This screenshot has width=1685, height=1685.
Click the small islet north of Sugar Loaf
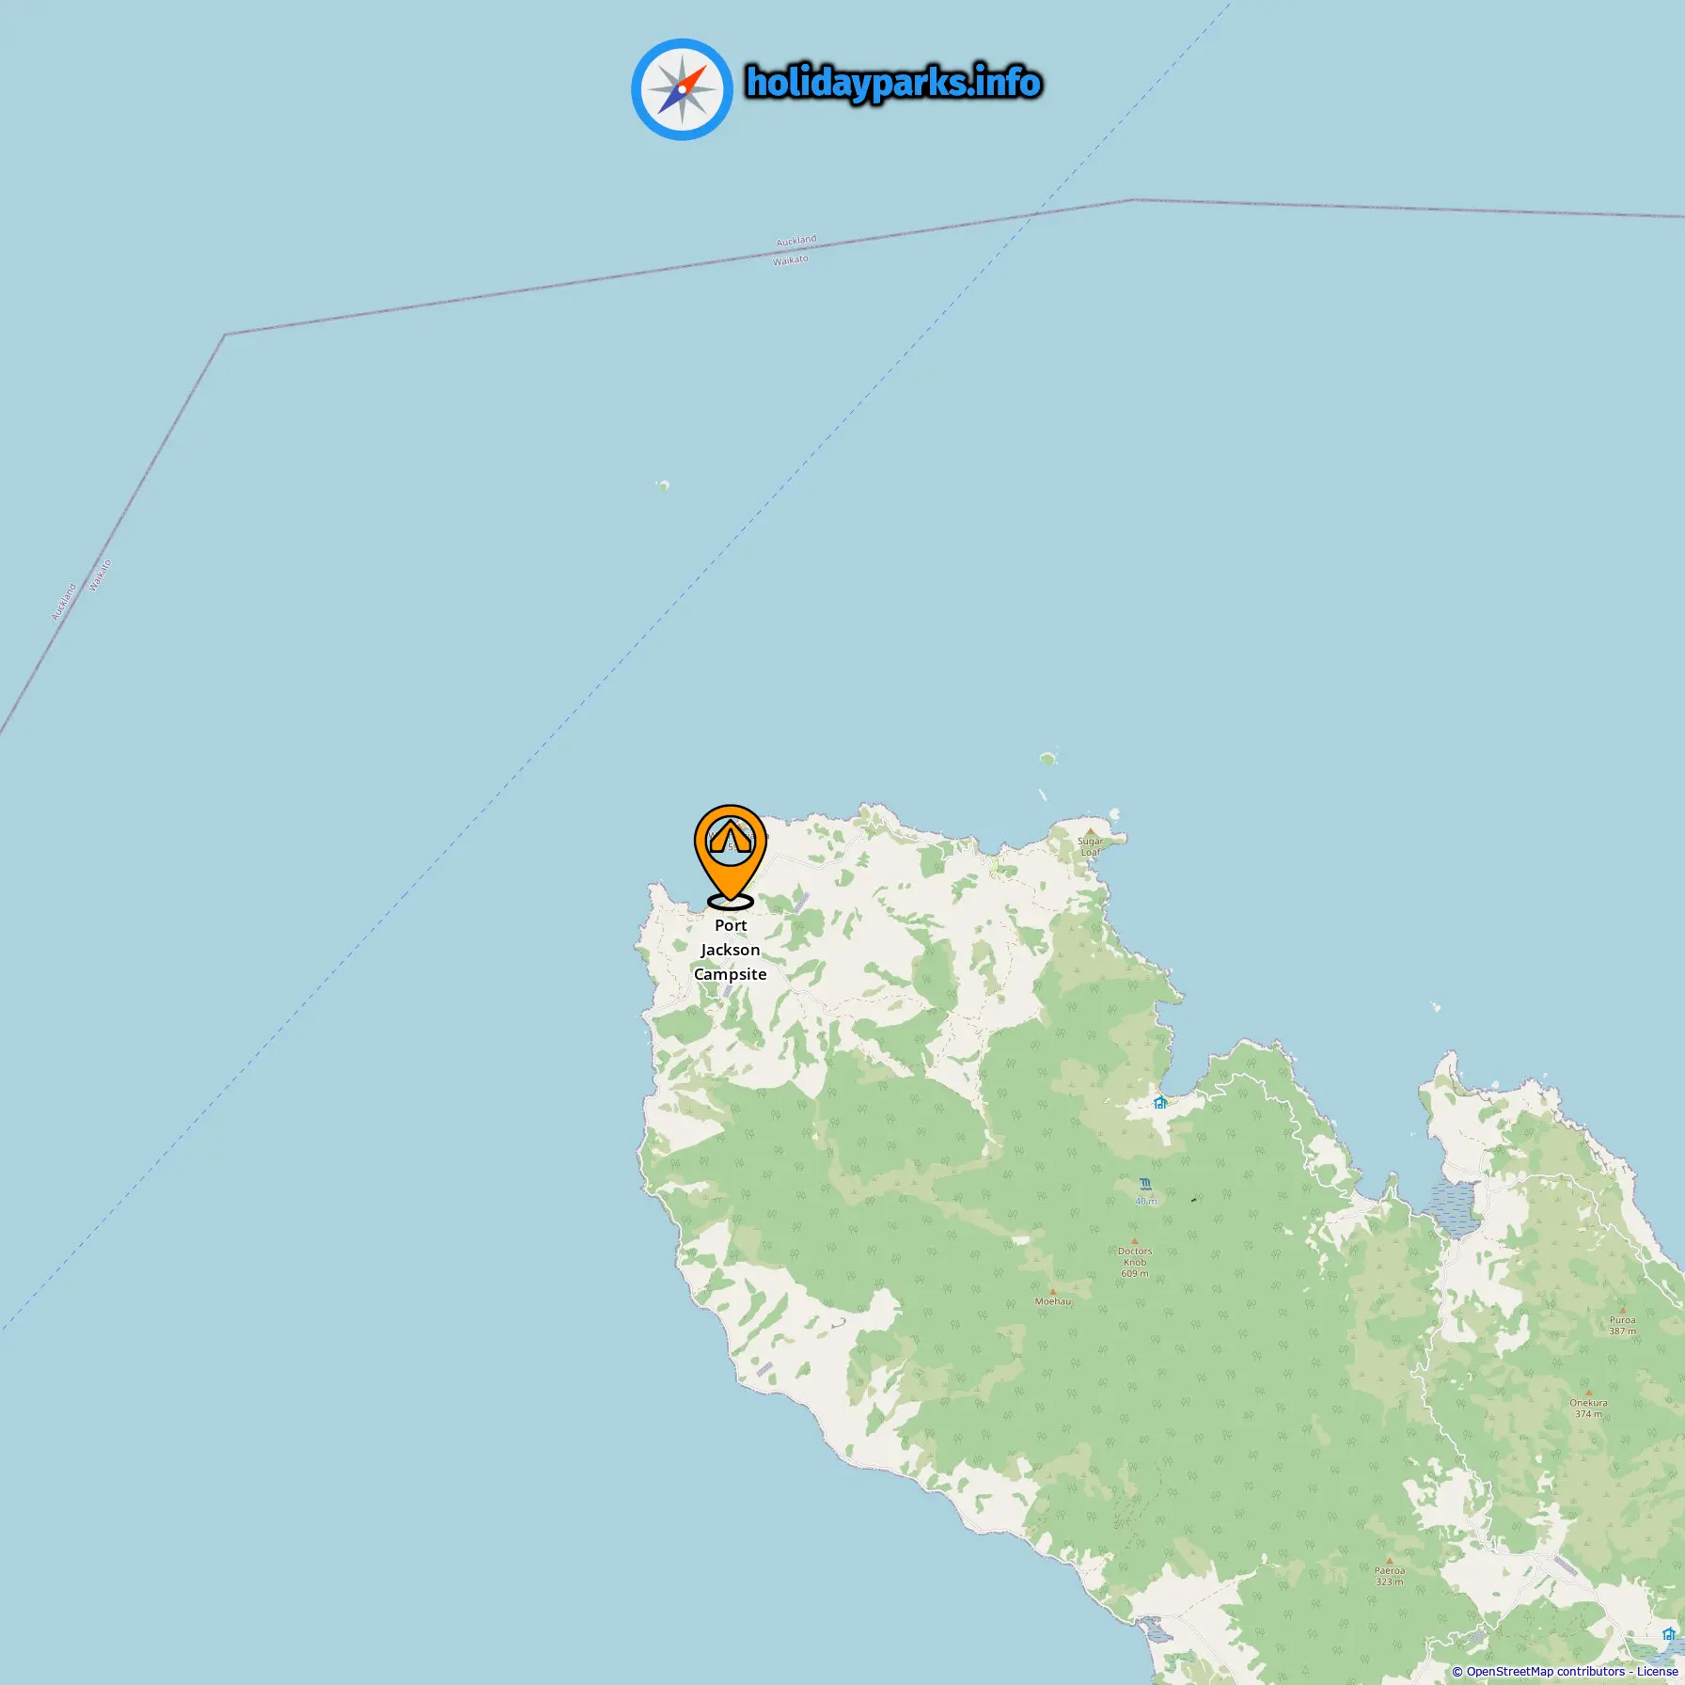pyautogui.click(x=1048, y=758)
